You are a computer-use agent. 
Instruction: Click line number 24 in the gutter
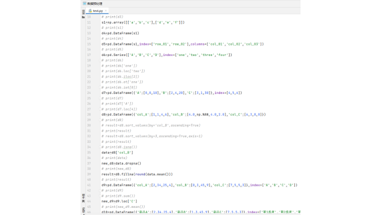89,93
